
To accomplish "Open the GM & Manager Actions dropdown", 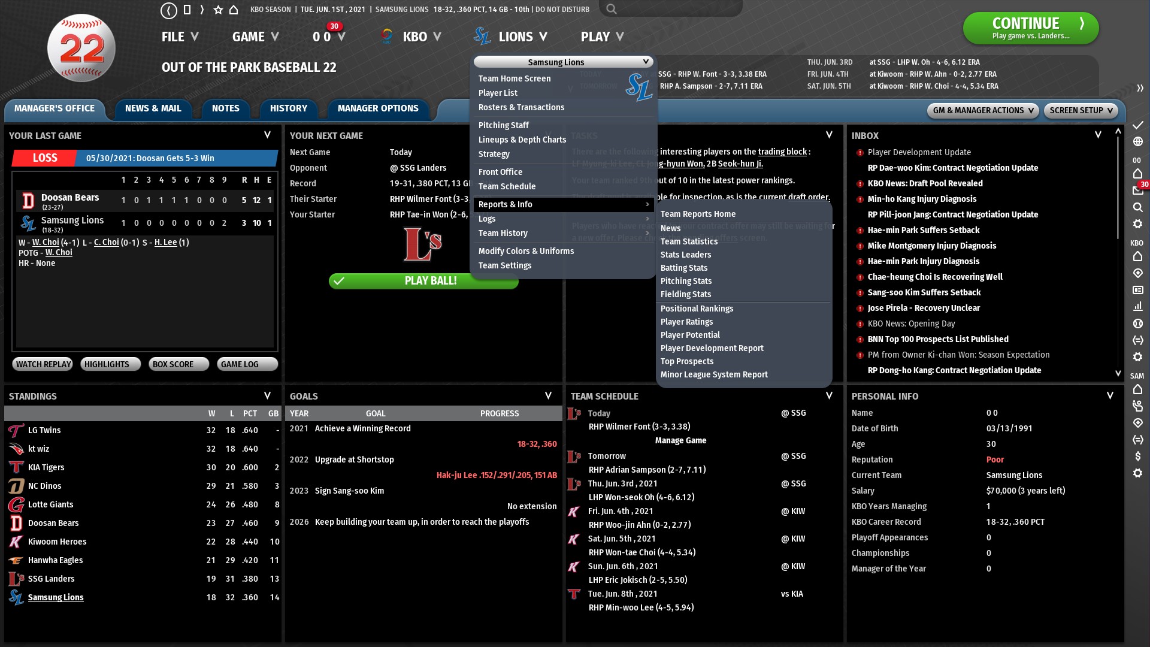I will [982, 110].
